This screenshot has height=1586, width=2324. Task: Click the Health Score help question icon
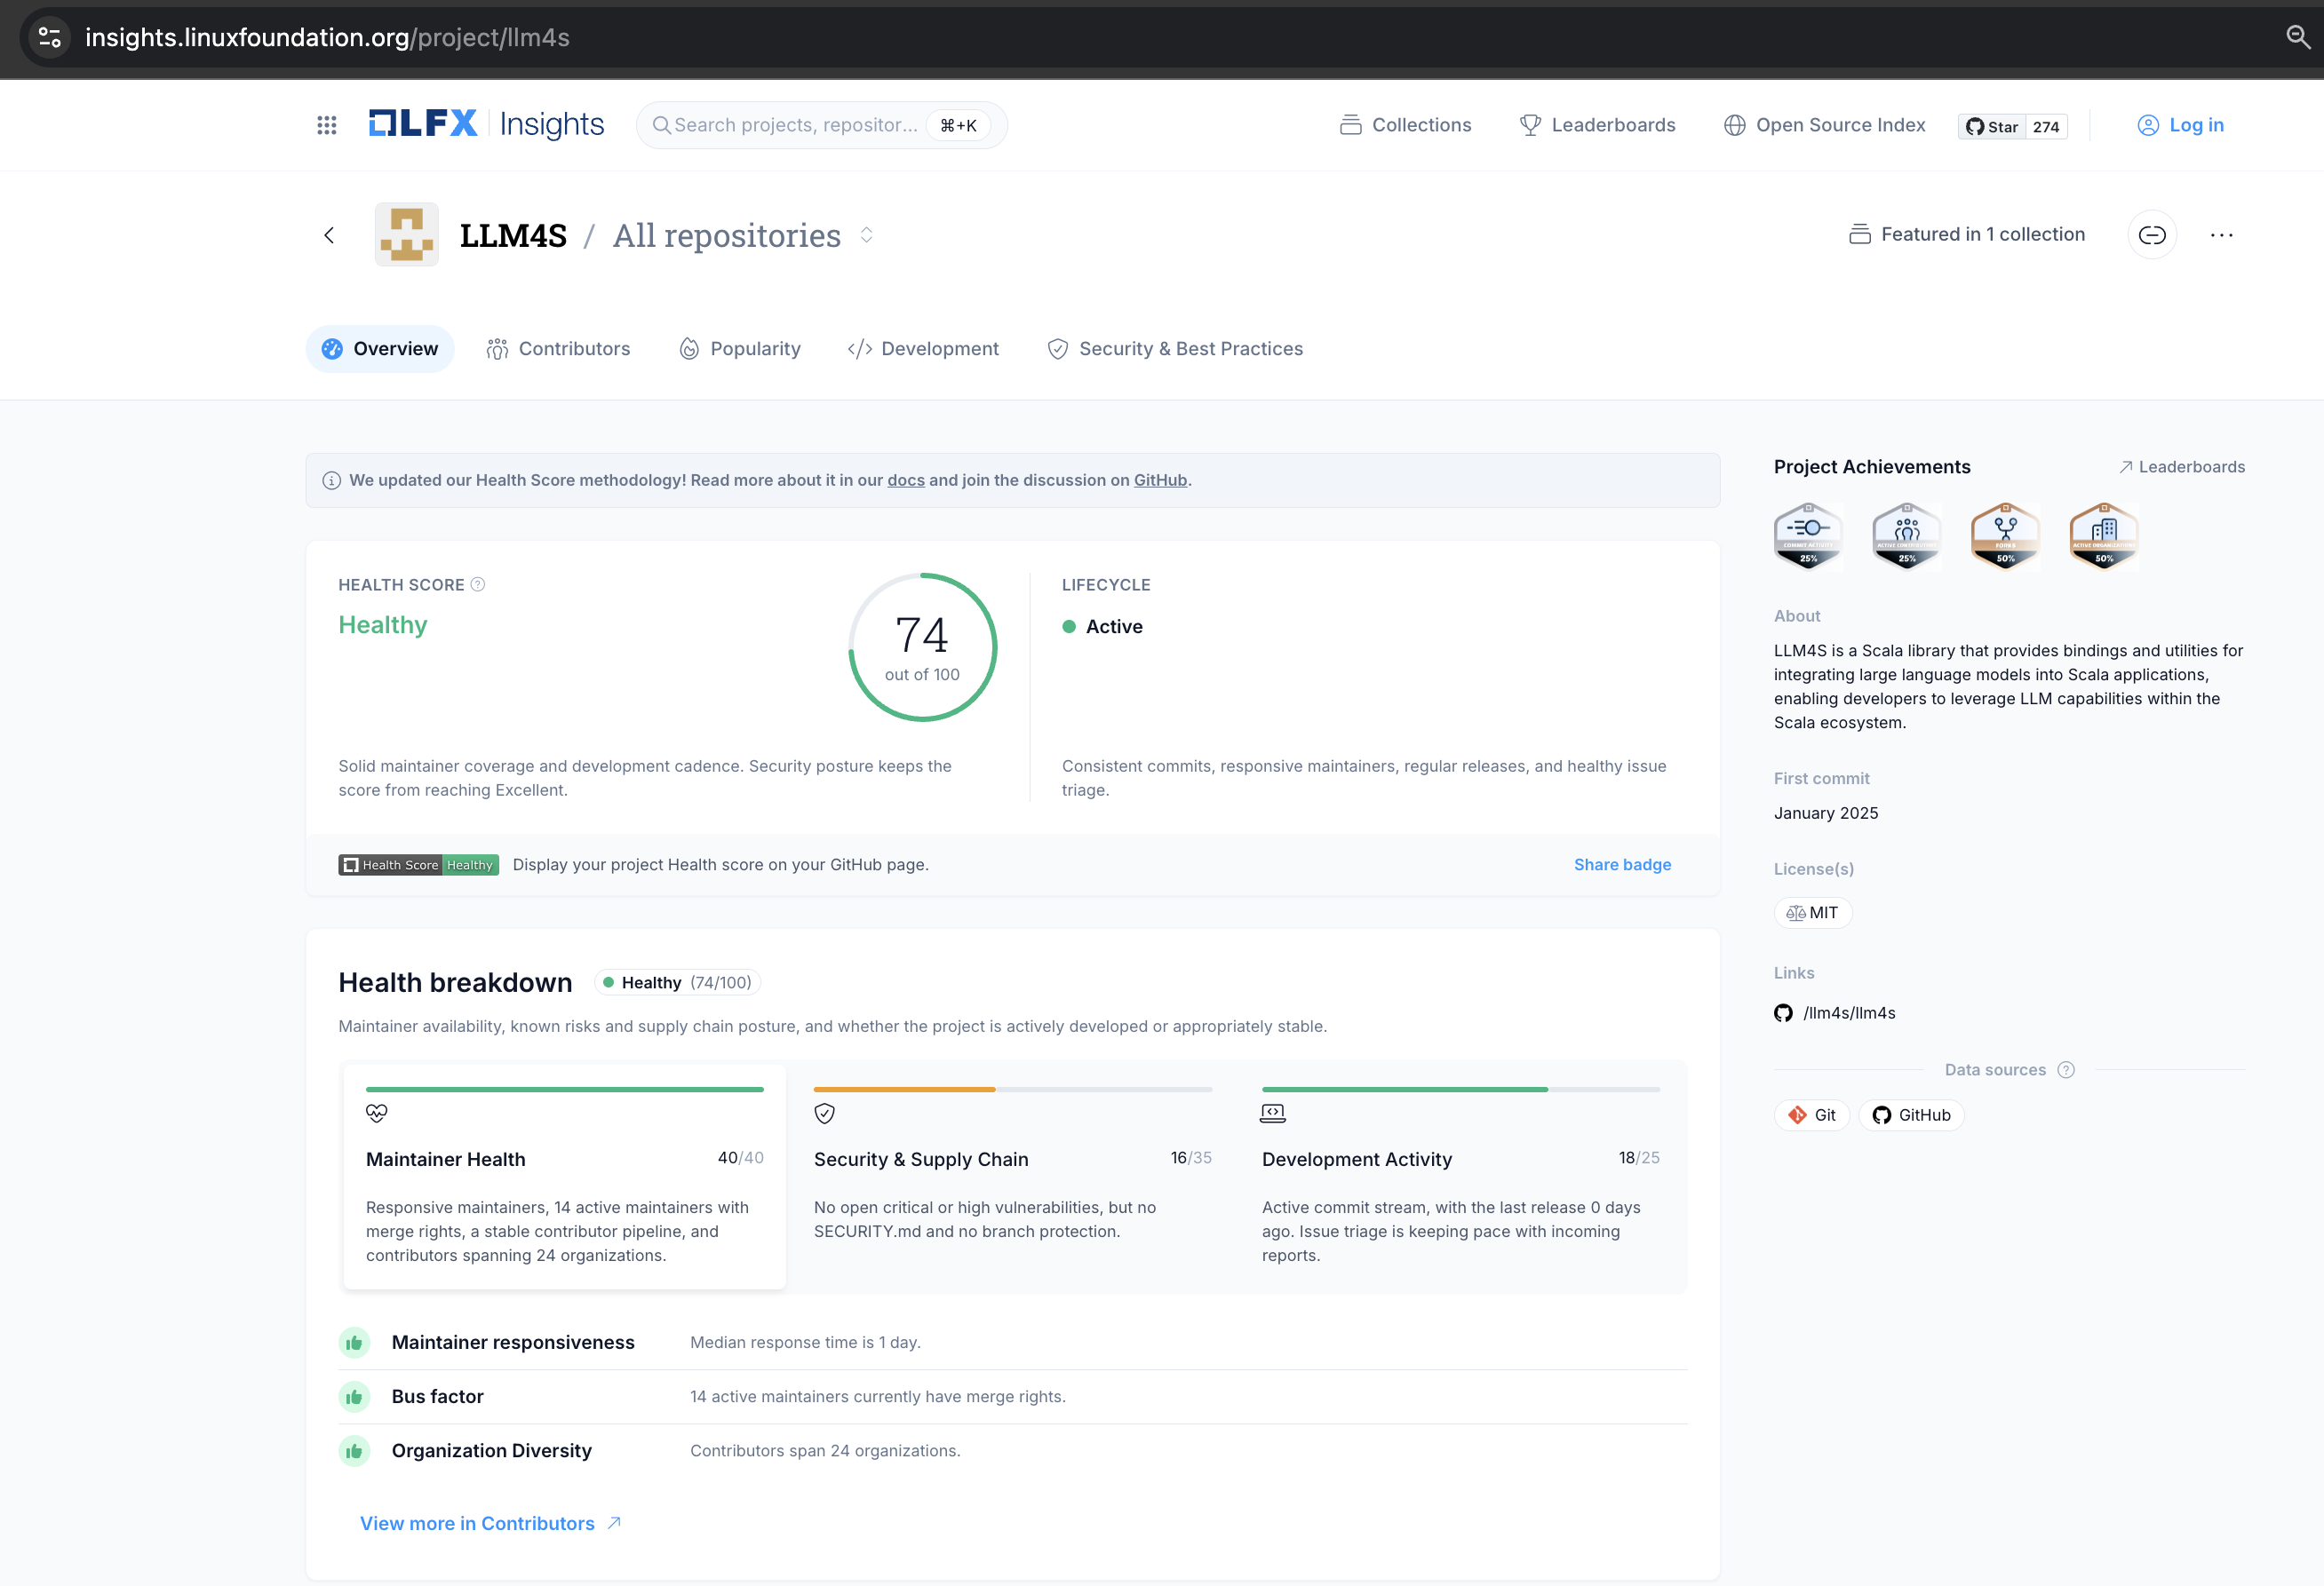click(478, 584)
